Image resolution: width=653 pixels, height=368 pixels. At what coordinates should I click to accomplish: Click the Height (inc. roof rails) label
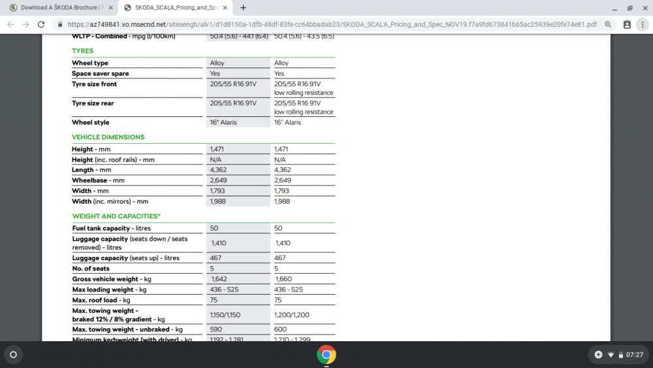pos(113,159)
